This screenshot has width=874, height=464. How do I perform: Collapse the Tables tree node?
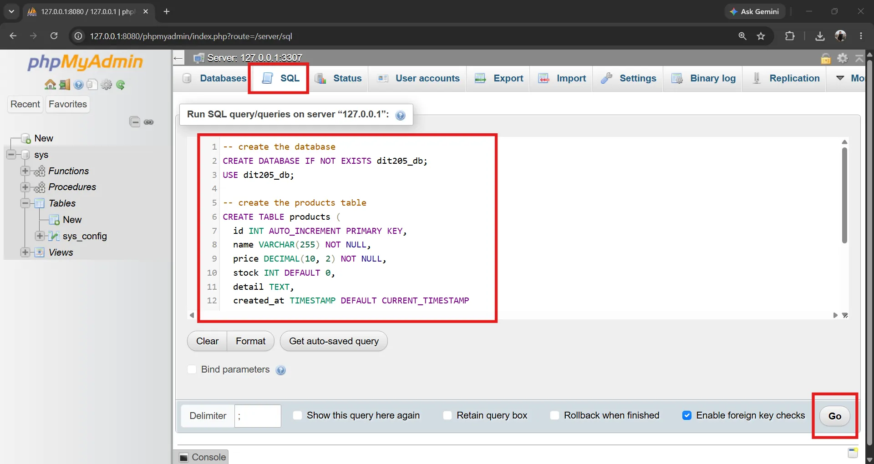click(x=25, y=203)
